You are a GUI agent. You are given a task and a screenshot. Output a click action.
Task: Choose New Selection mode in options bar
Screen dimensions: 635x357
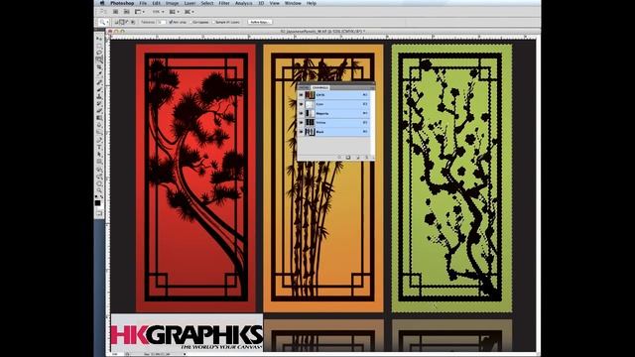tap(117, 22)
